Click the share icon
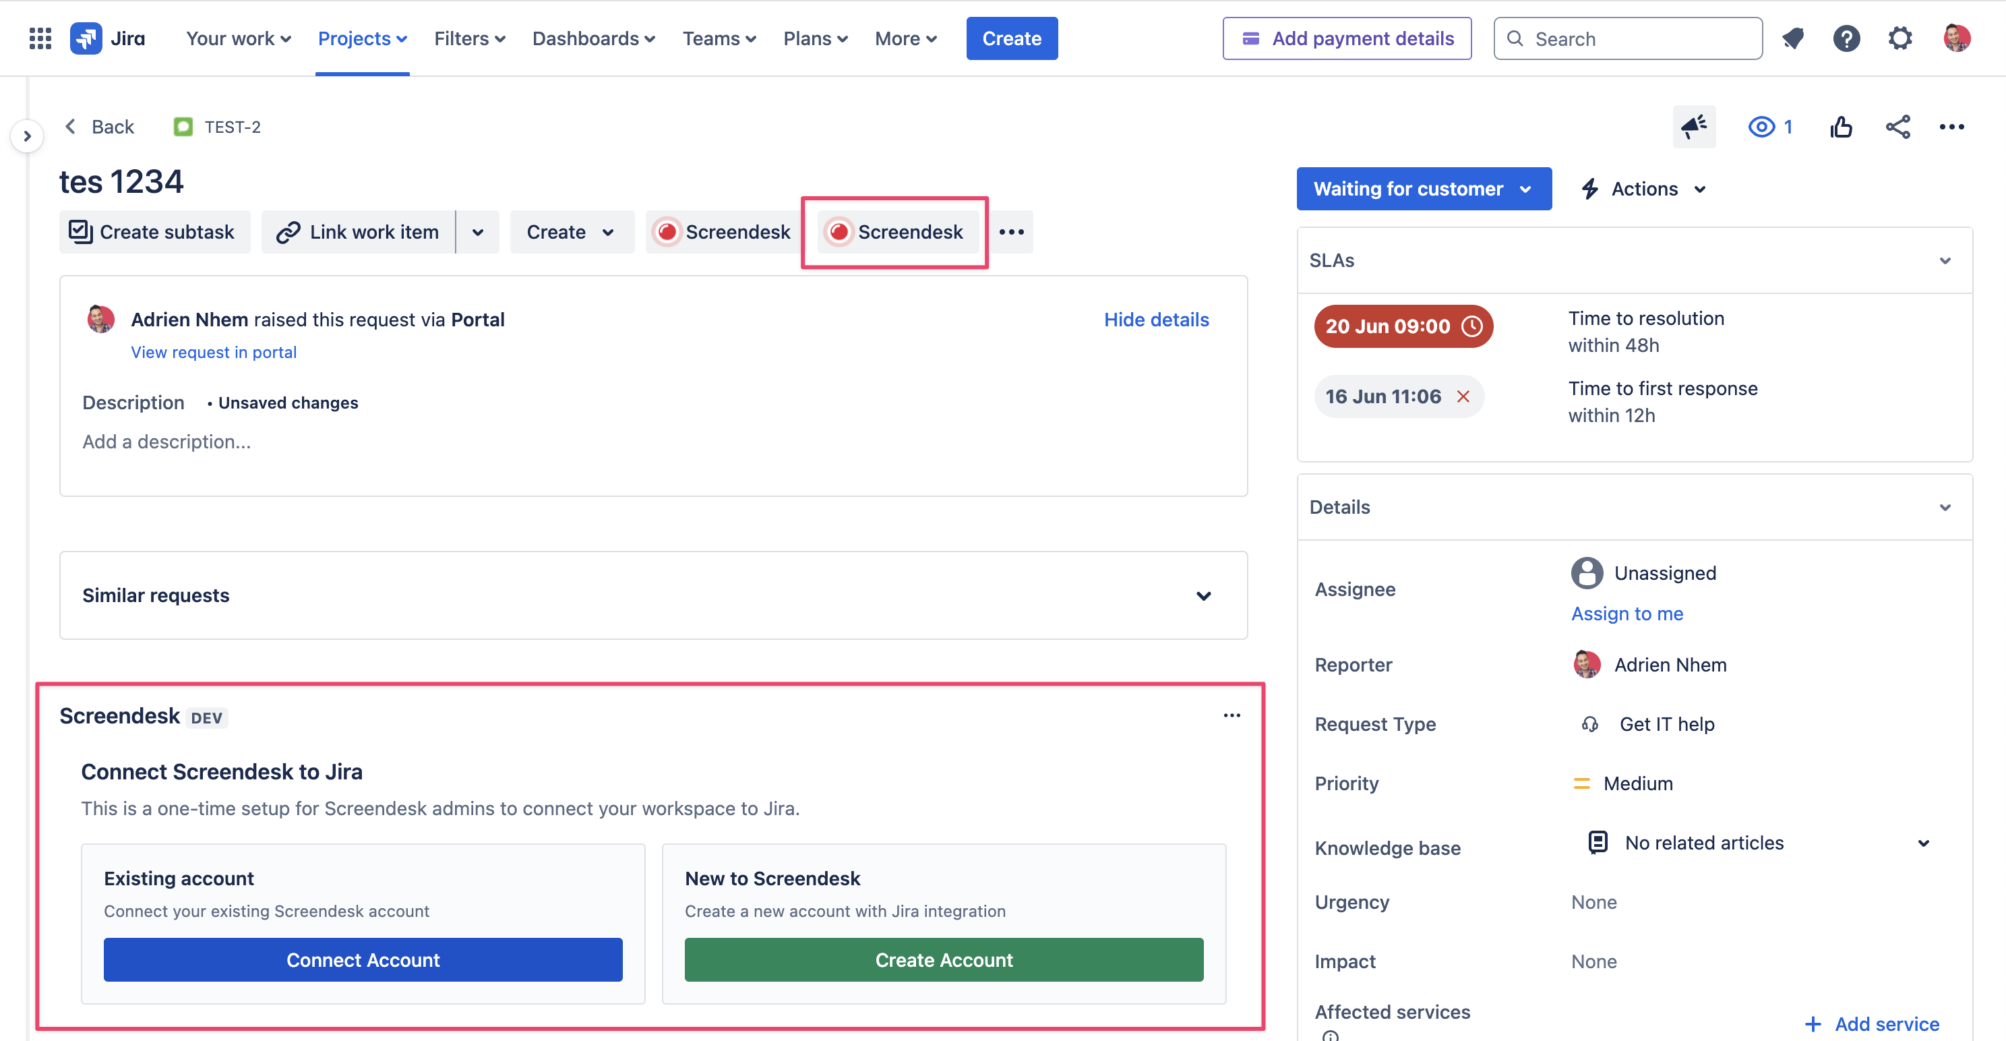This screenshot has width=2006, height=1041. coord(1897,126)
